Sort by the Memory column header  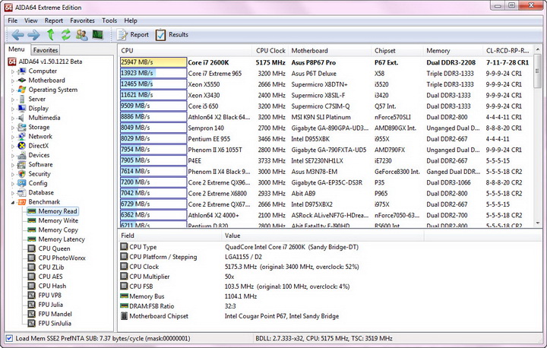[453, 51]
